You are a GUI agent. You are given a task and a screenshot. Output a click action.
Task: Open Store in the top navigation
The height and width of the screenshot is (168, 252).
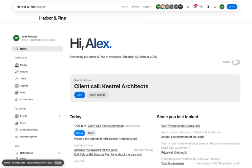tap(125, 7)
